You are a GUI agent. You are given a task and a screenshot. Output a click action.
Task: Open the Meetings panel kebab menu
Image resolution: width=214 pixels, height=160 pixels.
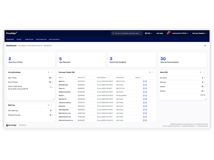click(x=52, y=105)
